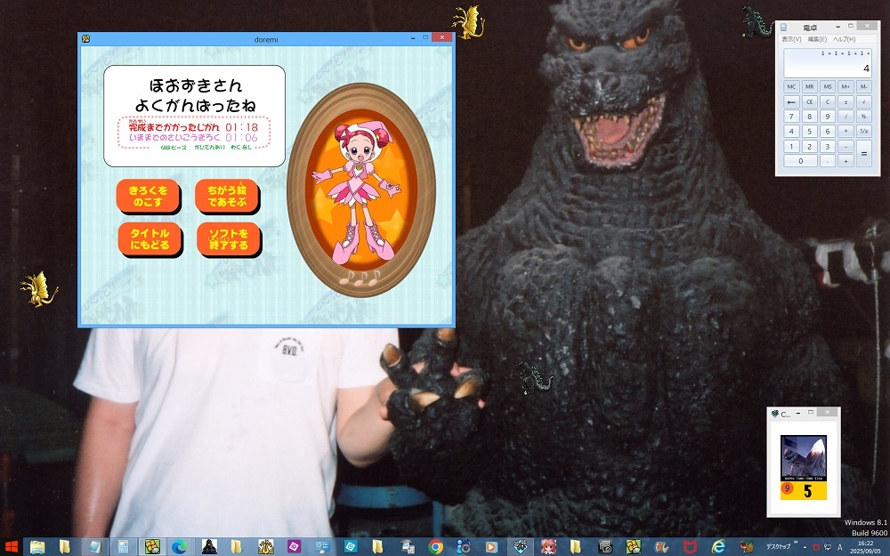
Task: Click the multiply key on the calculator
Action: coord(845,131)
